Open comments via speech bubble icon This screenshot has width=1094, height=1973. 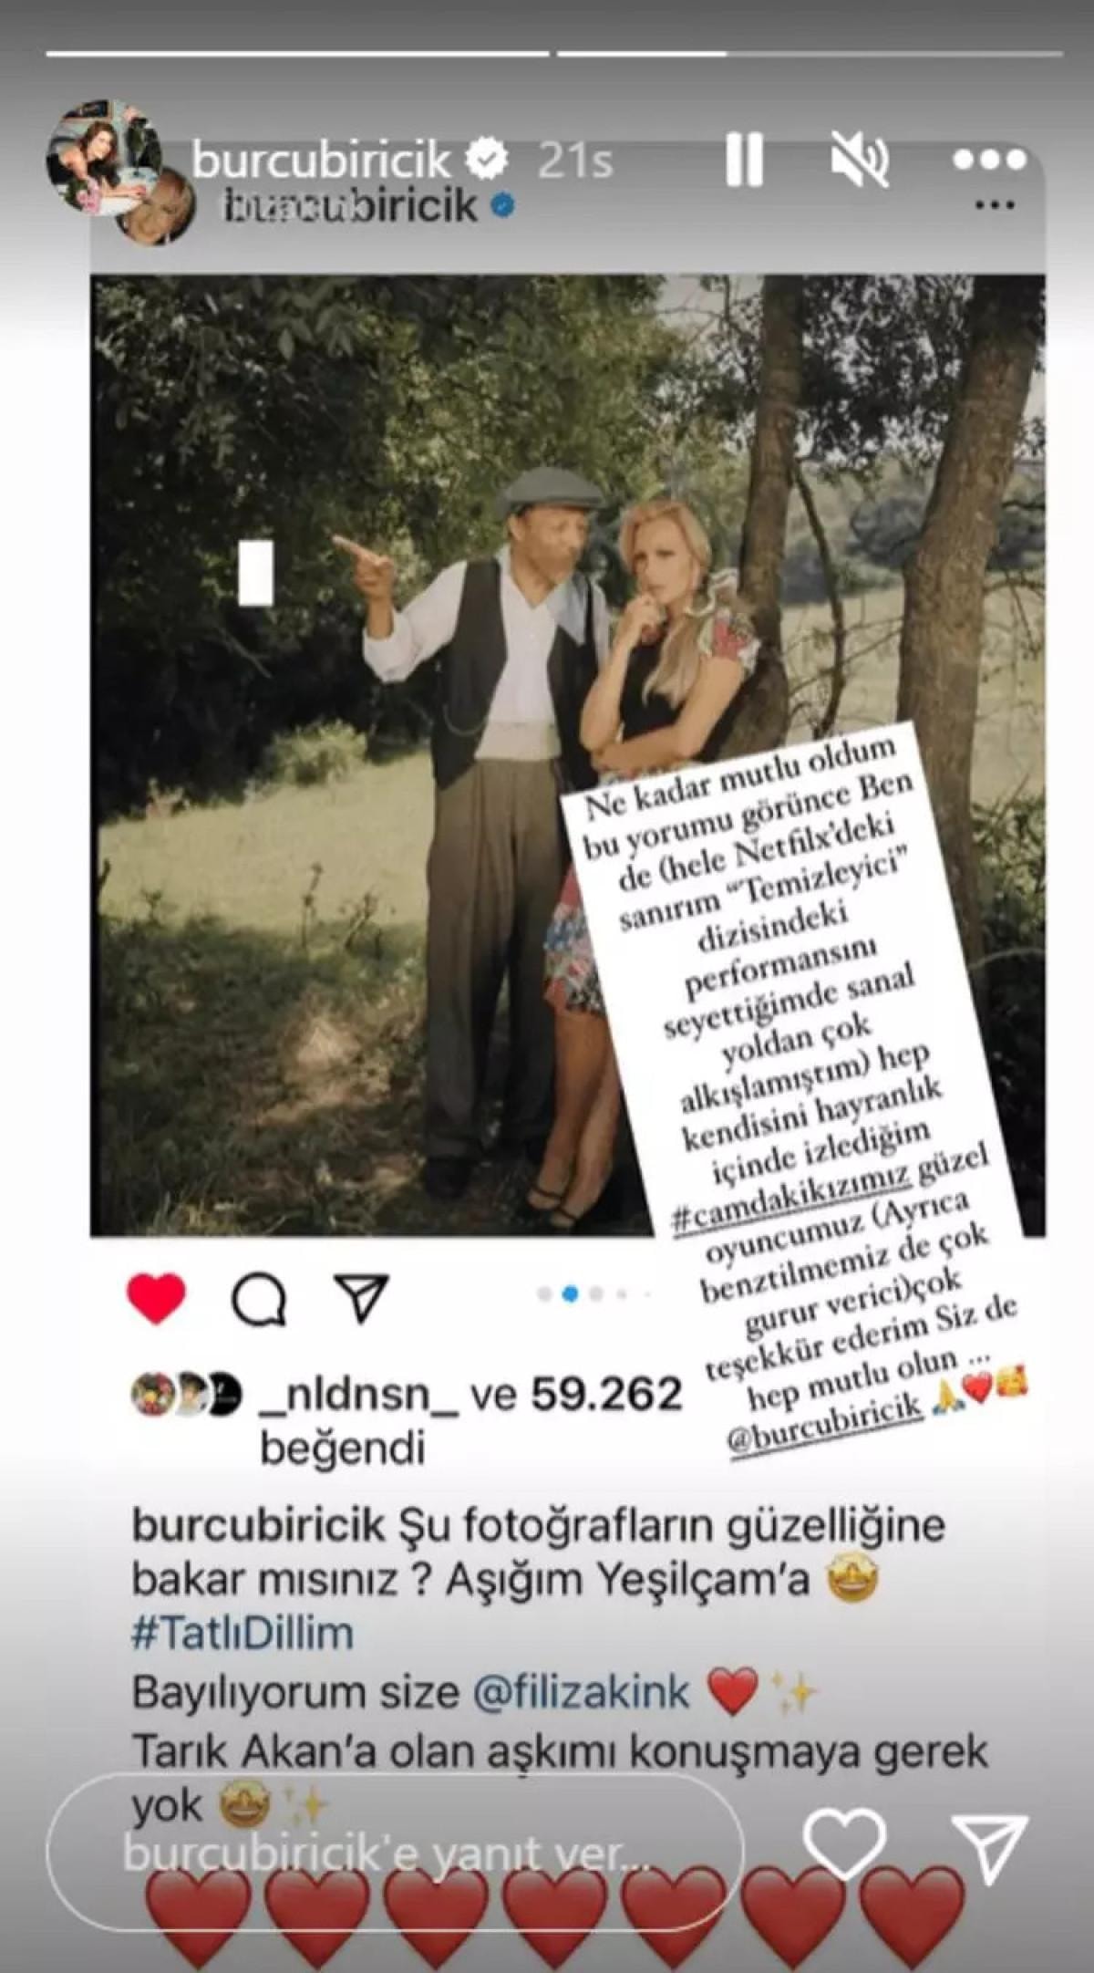(x=259, y=1298)
